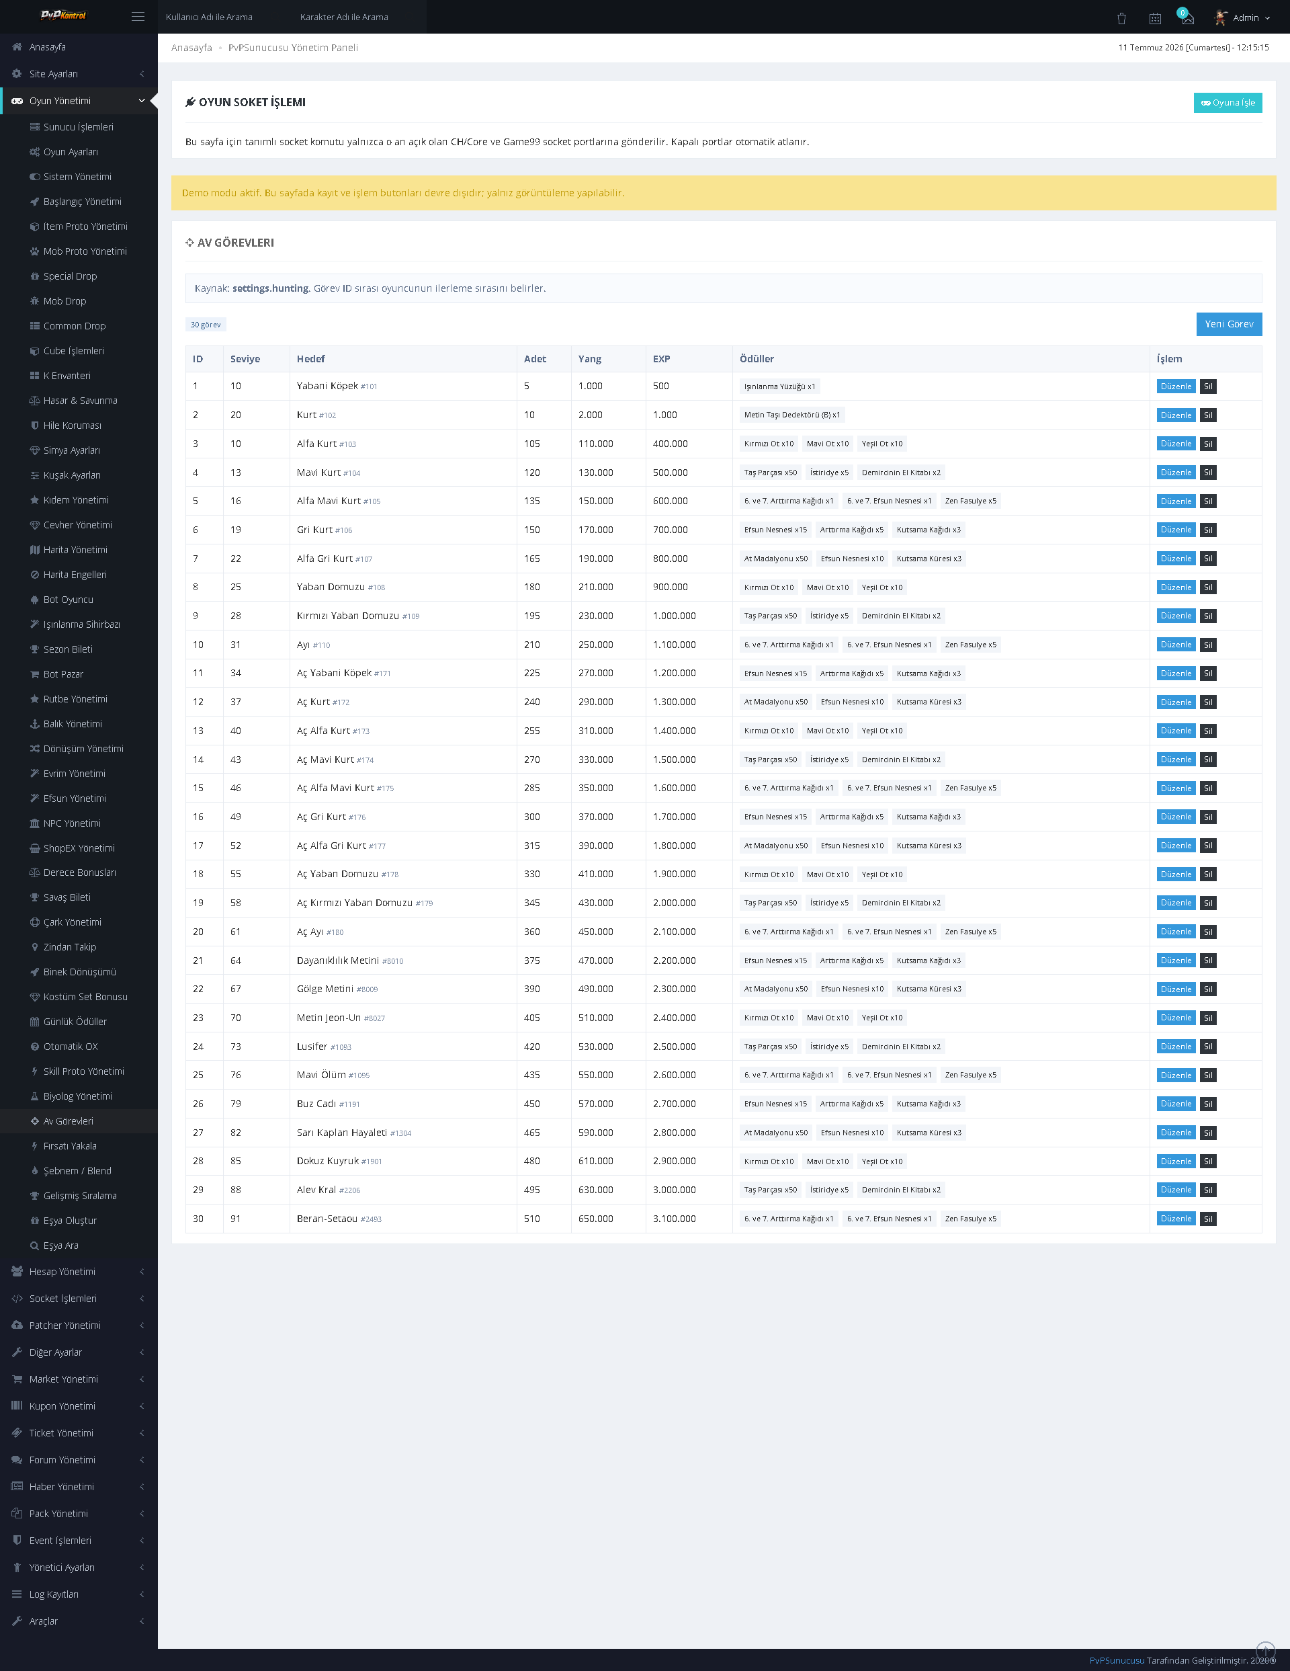This screenshot has height=1671, width=1290.
Task: Expand the Hesap Yönetimi menu
Action: (x=79, y=1272)
